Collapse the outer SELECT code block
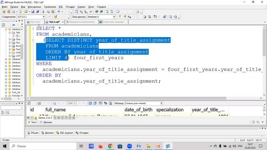Image resolution: width=267 pixels, height=150 pixels. pyautogui.click(x=33, y=28)
